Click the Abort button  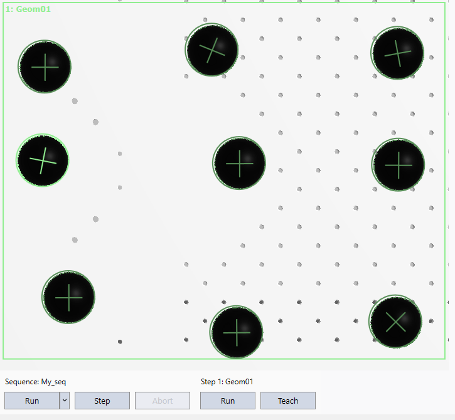click(163, 401)
